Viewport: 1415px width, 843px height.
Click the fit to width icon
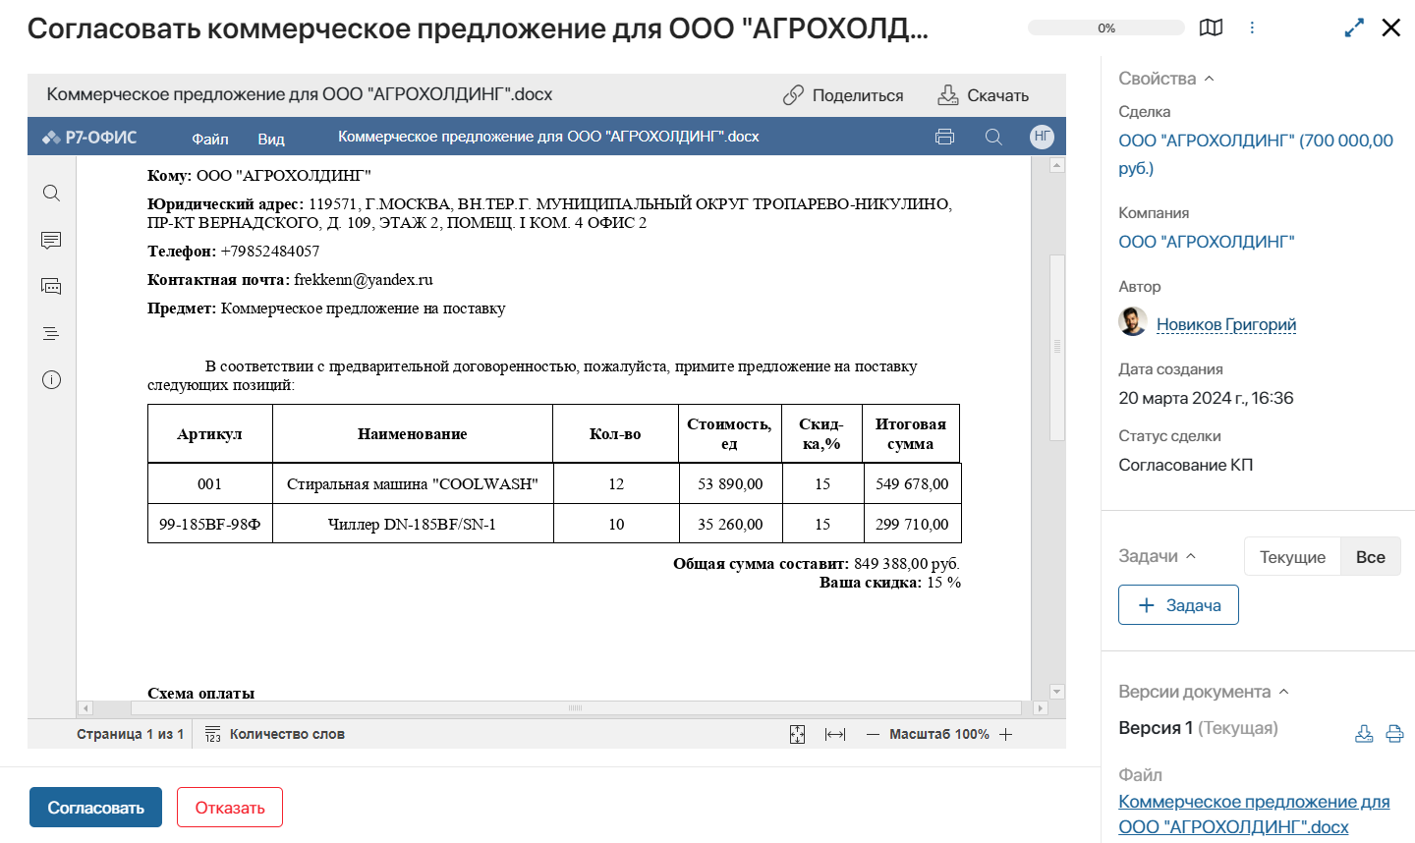(x=835, y=734)
